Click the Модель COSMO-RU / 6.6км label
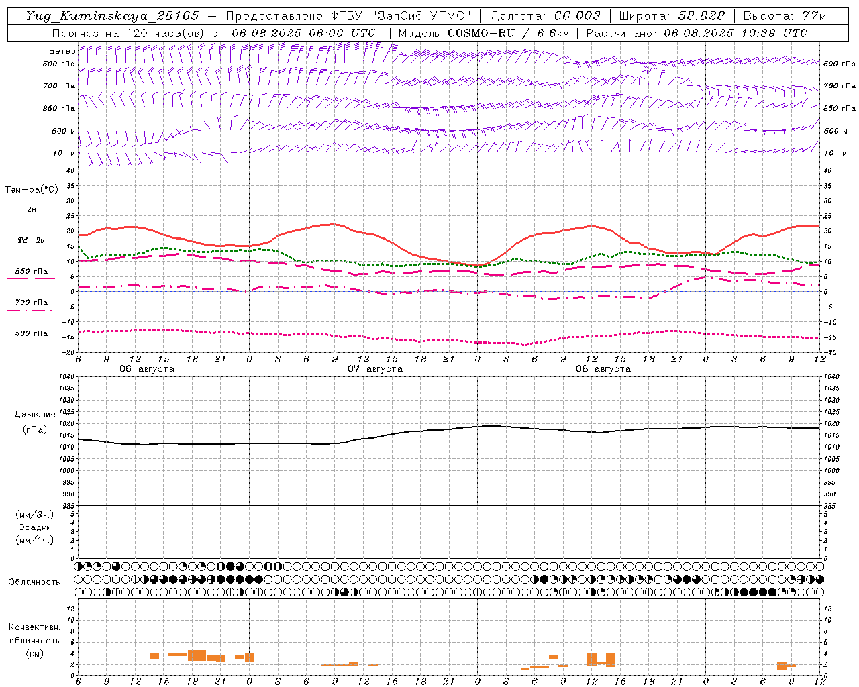859x687 pixels. 484,33
